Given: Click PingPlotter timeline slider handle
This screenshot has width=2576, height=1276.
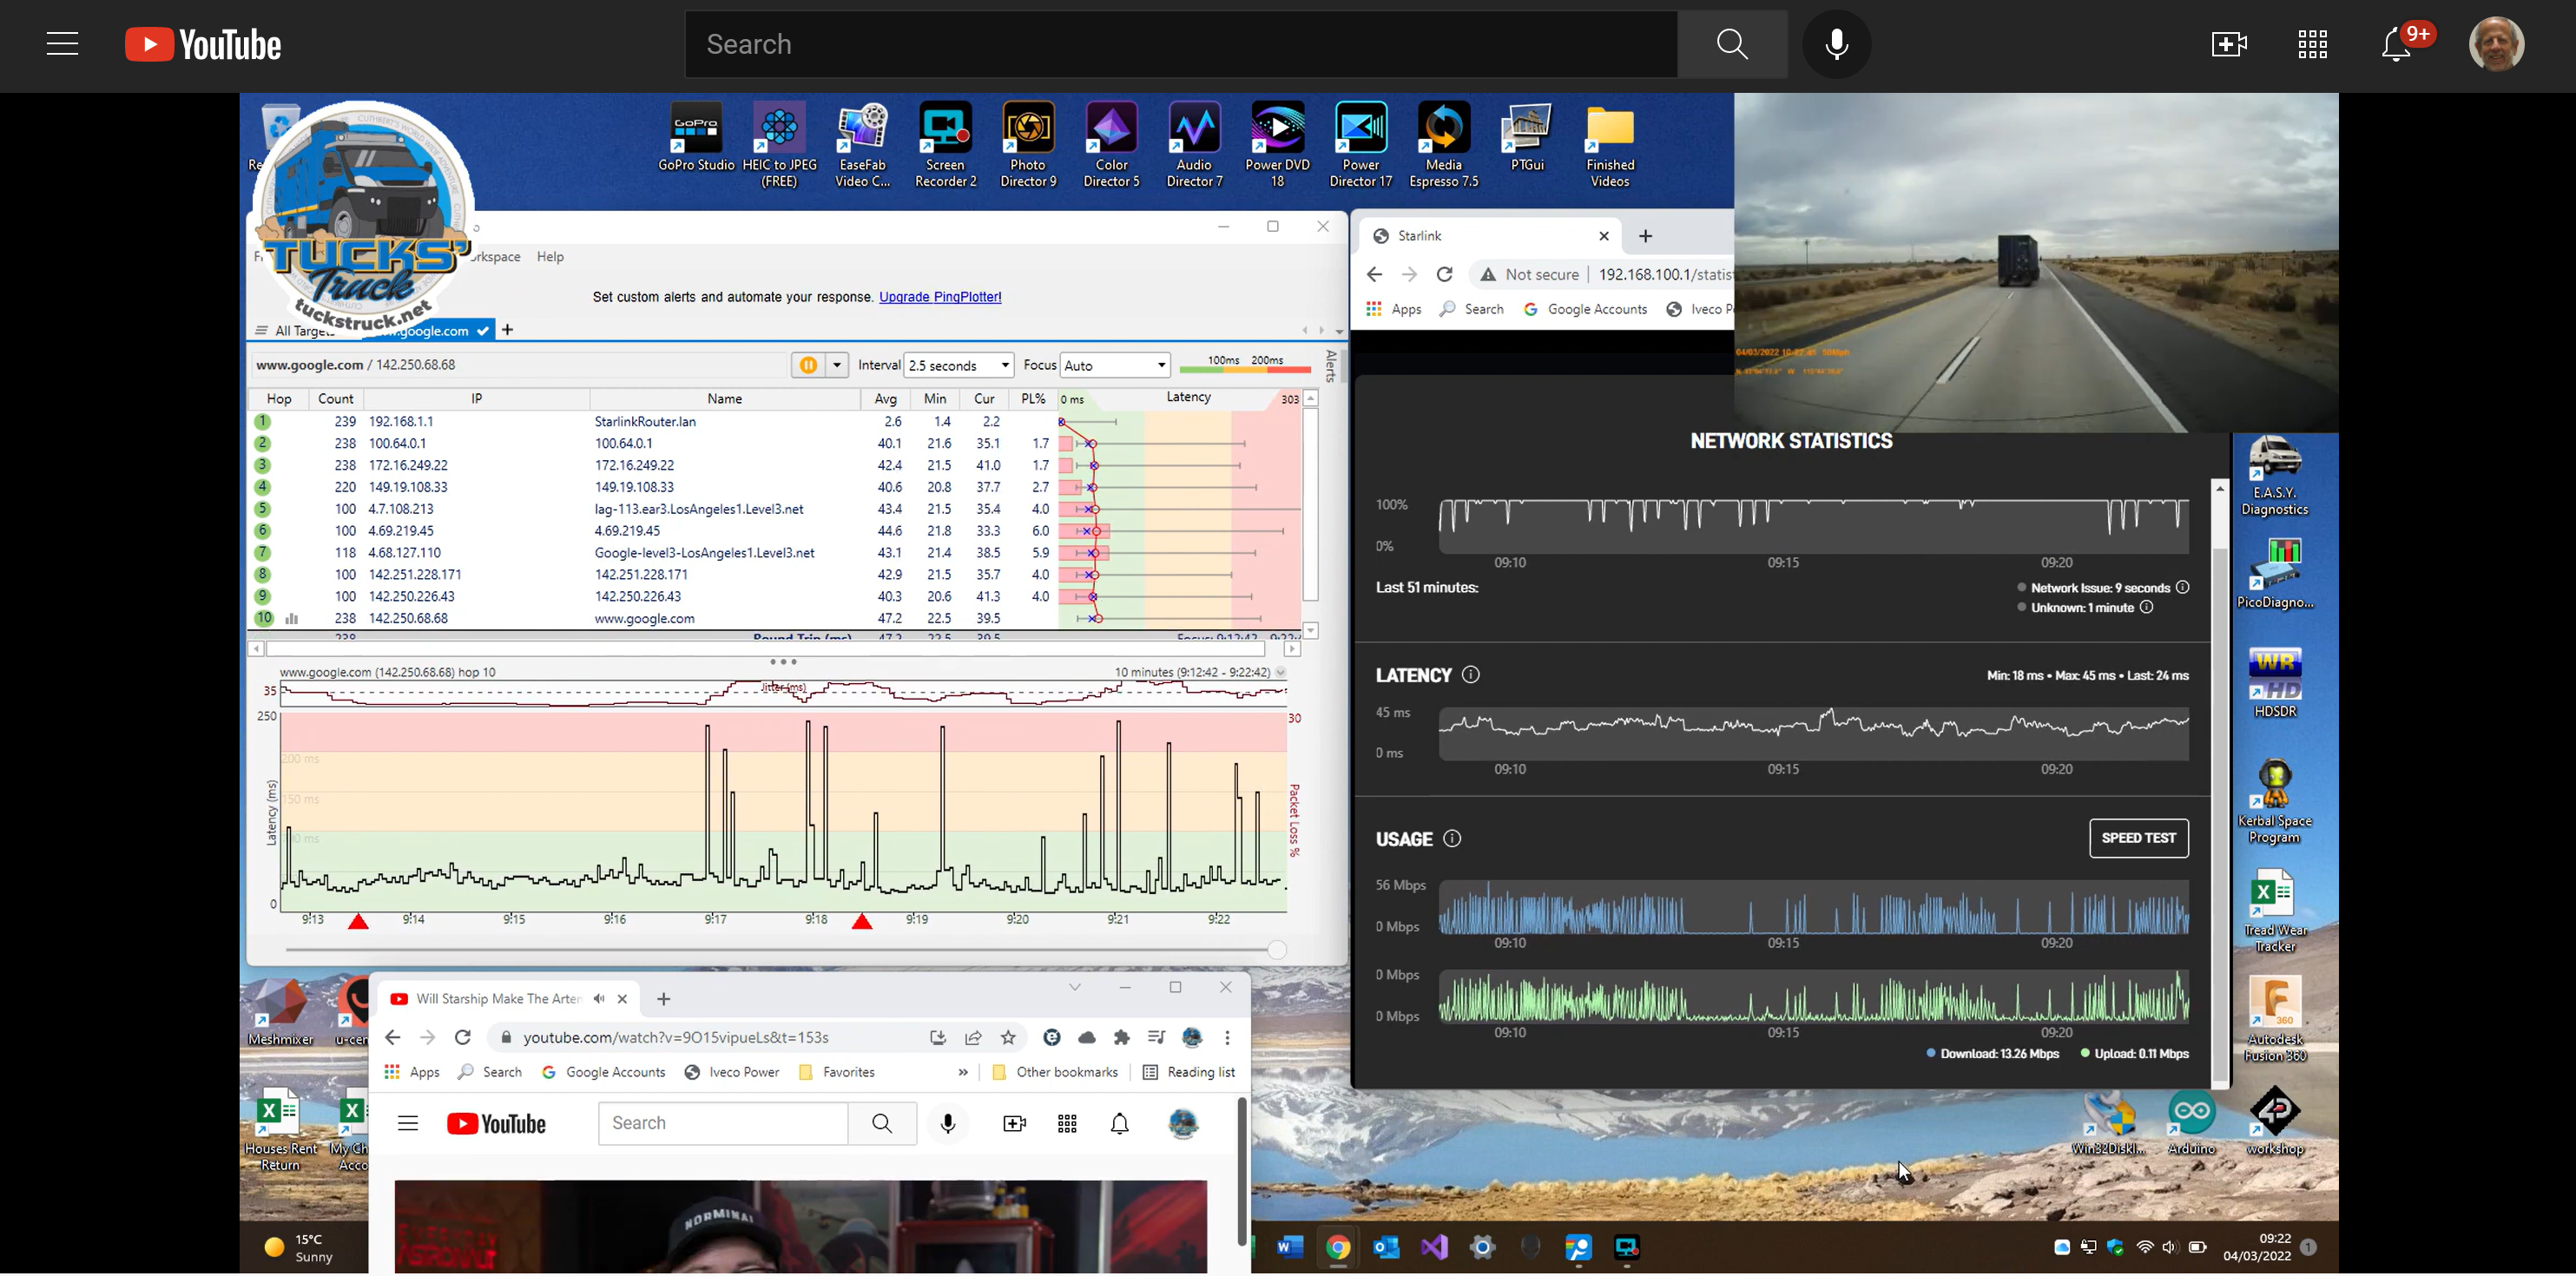Looking at the screenshot, I should tap(1277, 950).
